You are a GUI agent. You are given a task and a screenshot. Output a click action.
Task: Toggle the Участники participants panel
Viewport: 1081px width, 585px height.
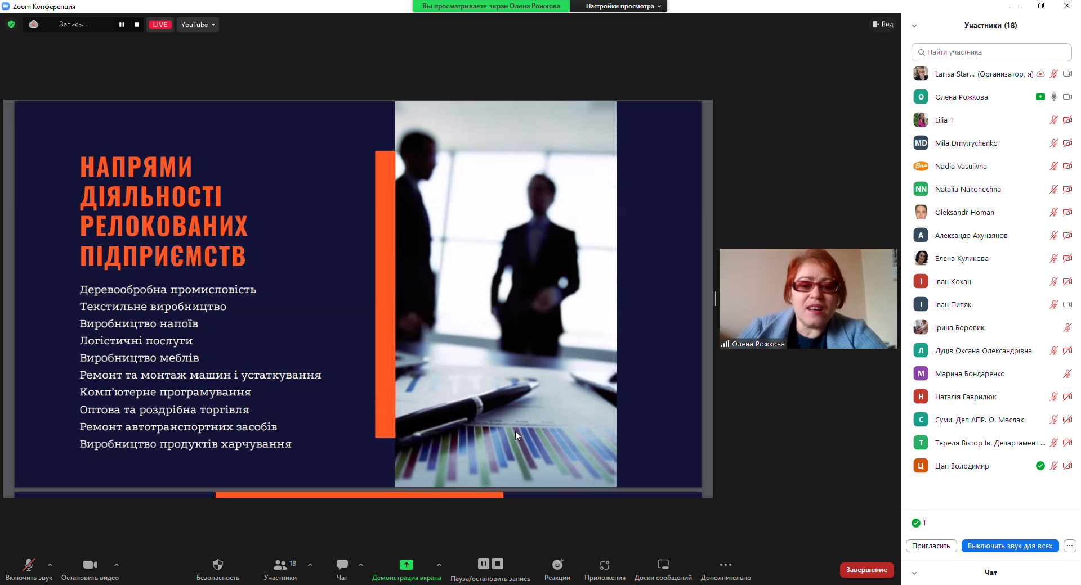(x=280, y=569)
